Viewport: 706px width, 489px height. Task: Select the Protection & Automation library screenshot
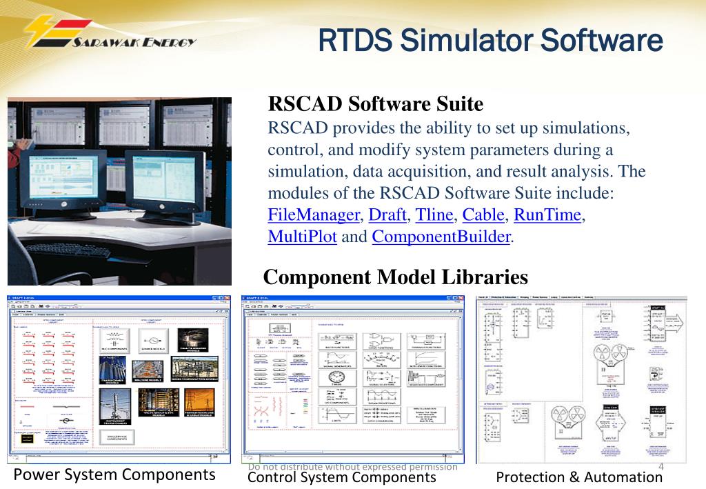click(x=581, y=379)
